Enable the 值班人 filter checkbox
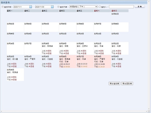The image size is (151, 113). point(100,7)
